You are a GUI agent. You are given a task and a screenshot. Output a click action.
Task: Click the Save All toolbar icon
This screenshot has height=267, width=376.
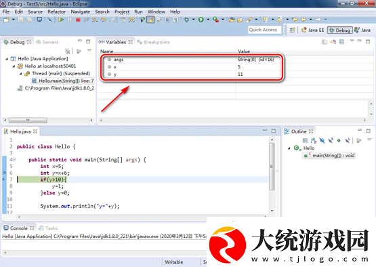(29, 20)
